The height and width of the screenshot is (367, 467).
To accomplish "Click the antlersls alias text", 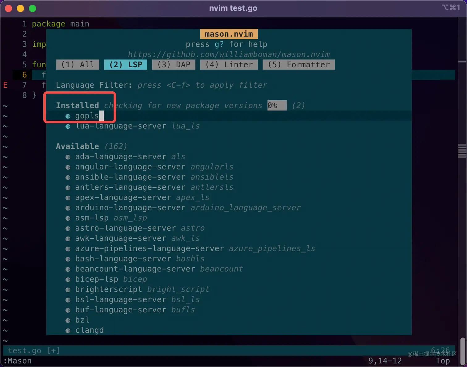I will [x=212, y=187].
